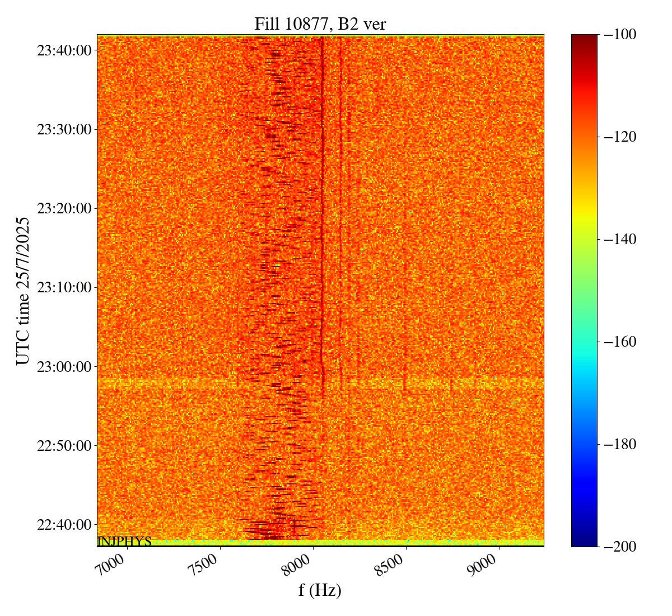Image resolution: width=672 pixels, height=616 pixels.
Task: Select the 23:00:00 time tick label
Action: pos(64,367)
